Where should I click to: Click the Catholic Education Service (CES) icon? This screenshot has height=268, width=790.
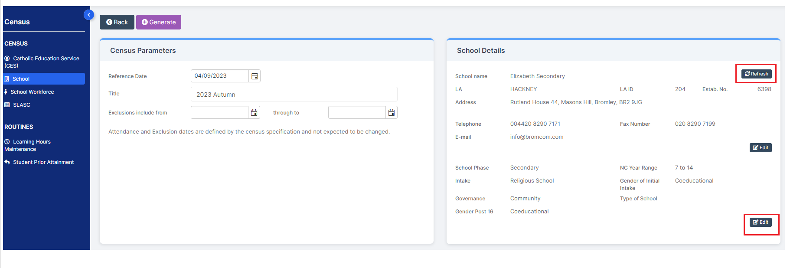(x=7, y=58)
